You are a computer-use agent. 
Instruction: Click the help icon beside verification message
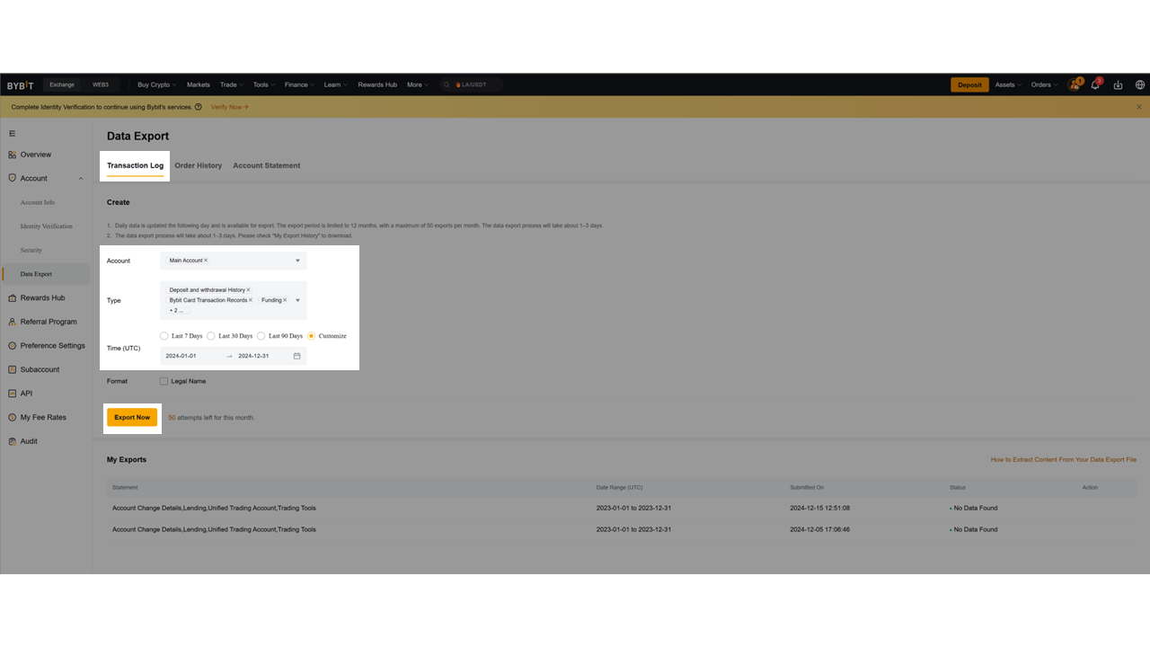point(199,107)
